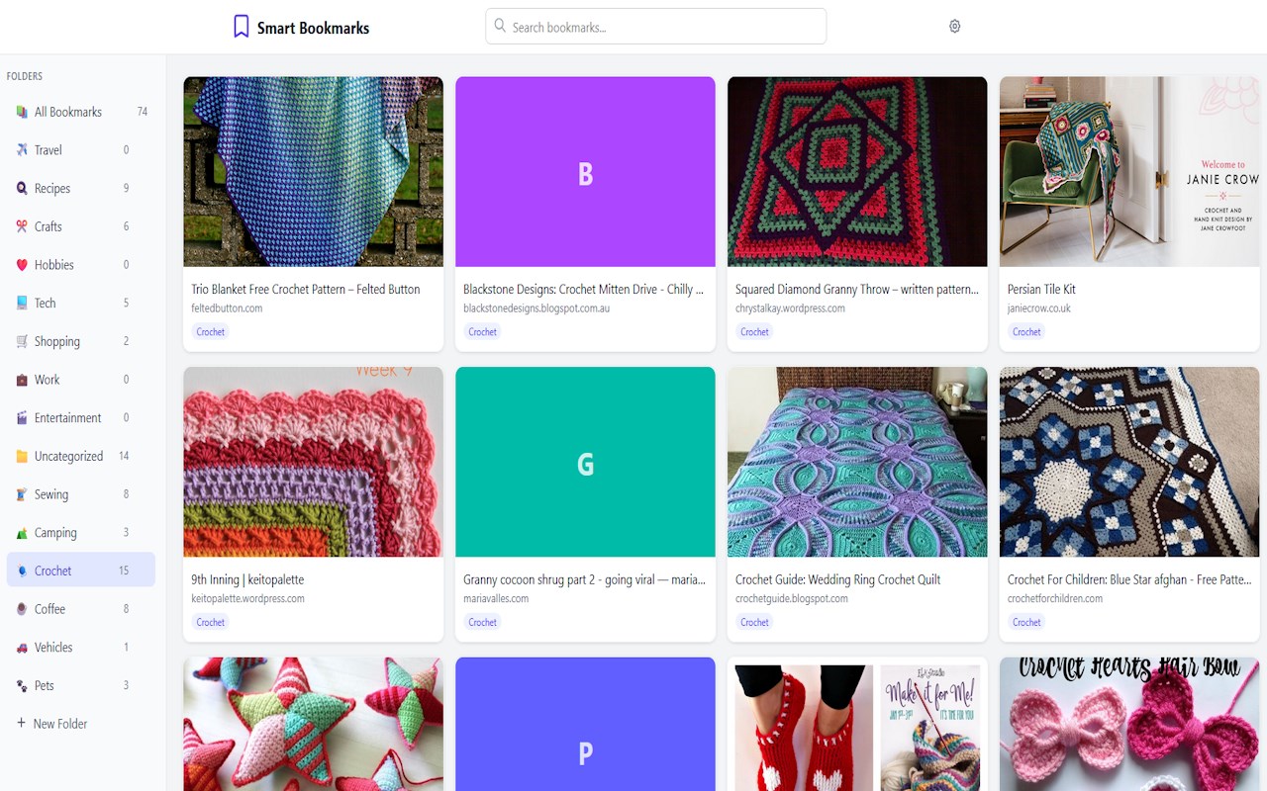Open the Uncategorized folder
1267x791 pixels.
coord(81,456)
